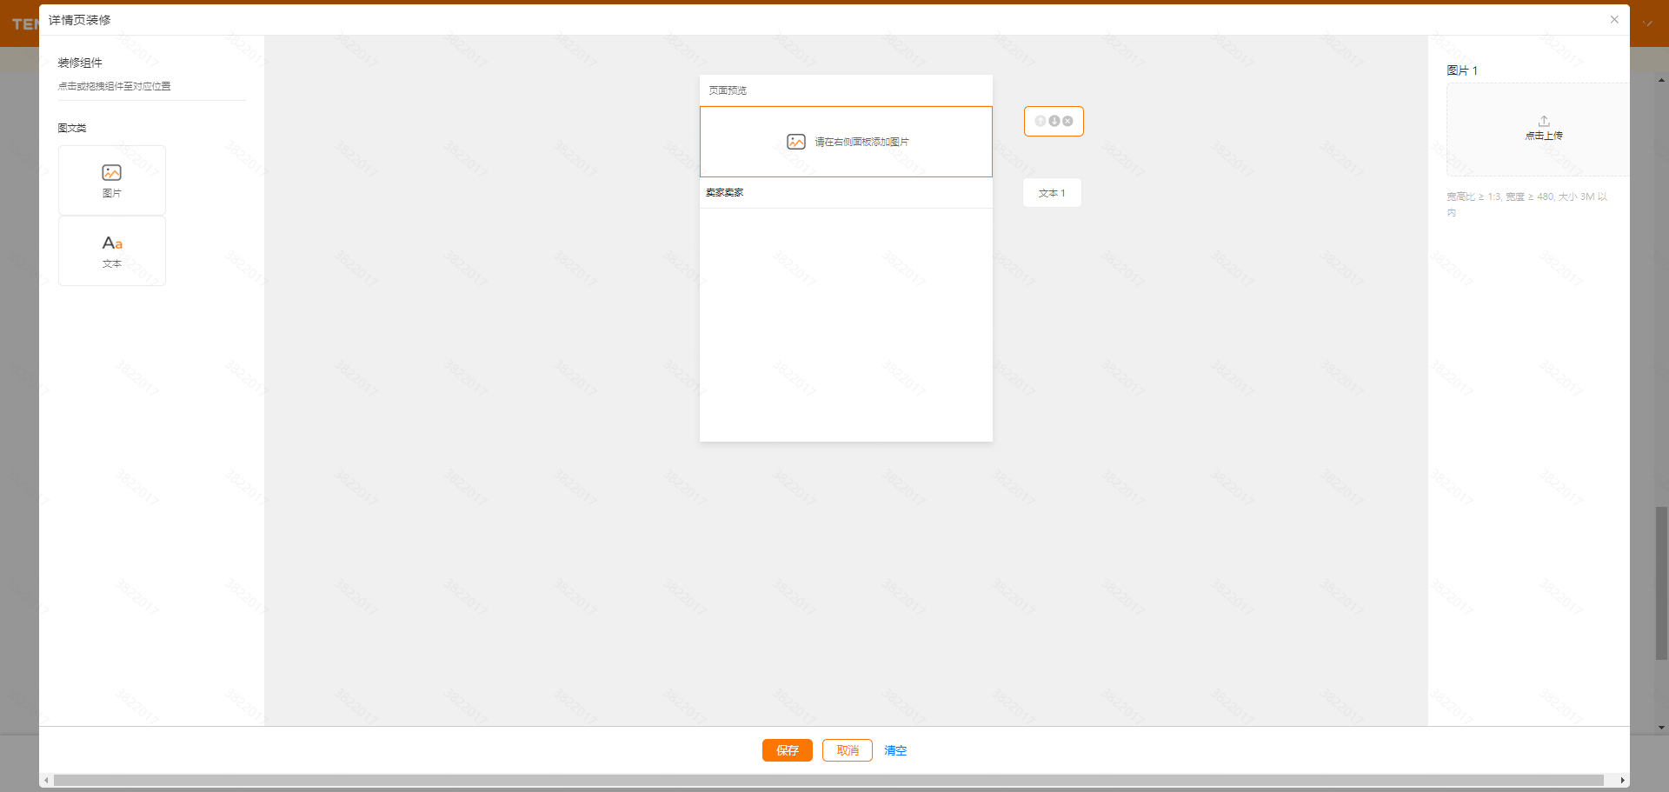This screenshot has width=1669, height=792.
Task: Expand the top-right header chevron
Action: 1648,23
